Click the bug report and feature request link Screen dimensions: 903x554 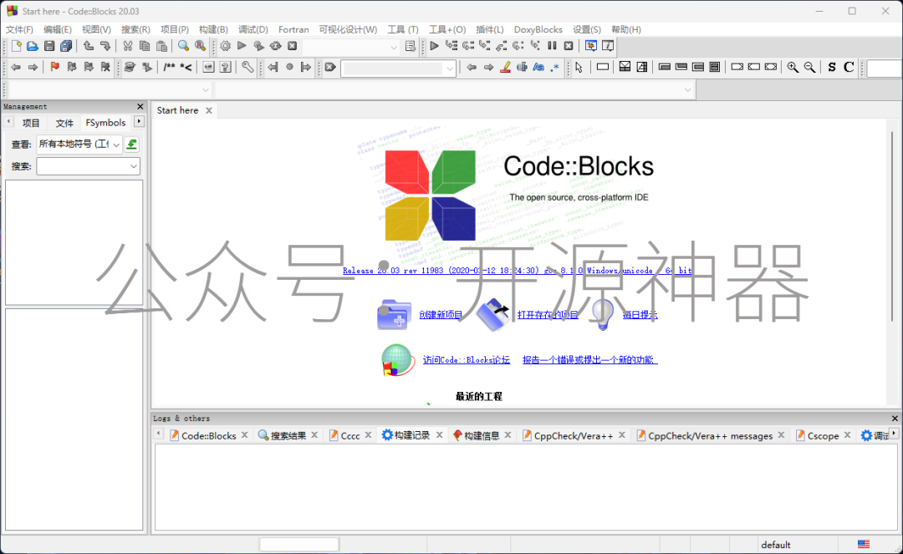(x=589, y=359)
